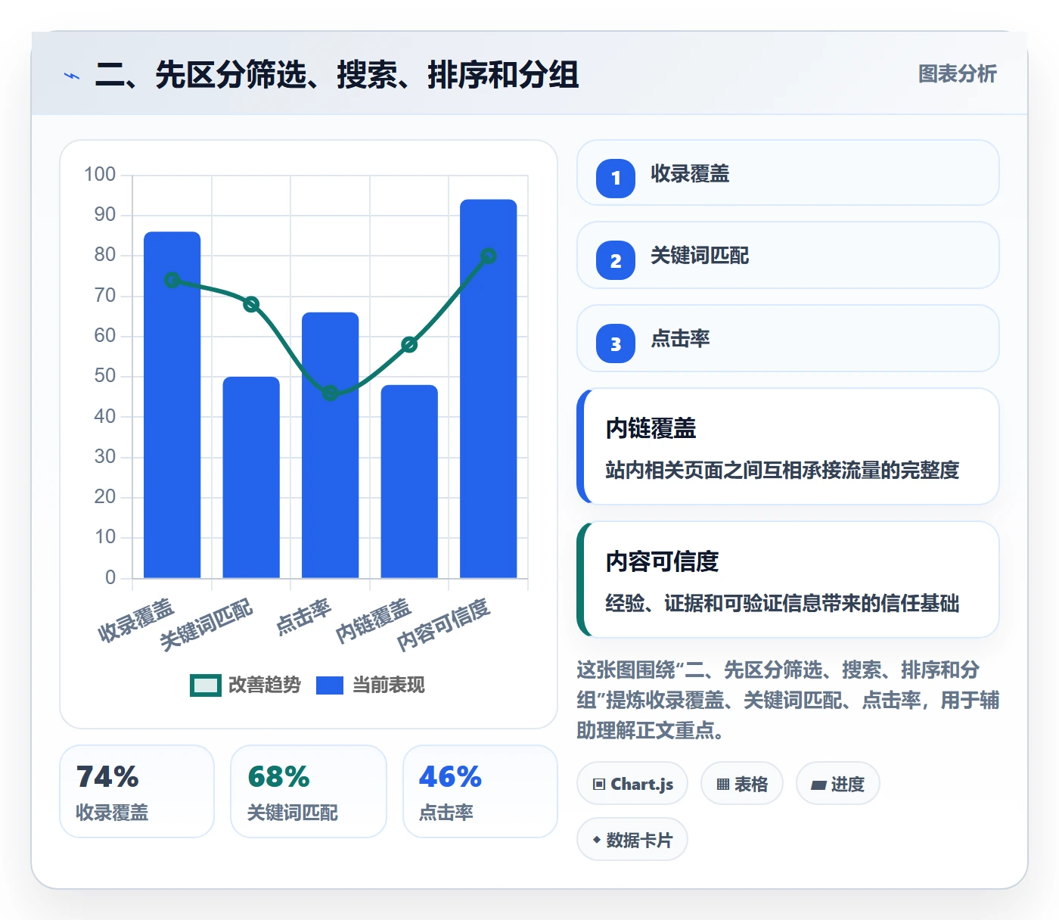Click the 点击率 label on the x-axis
Screen dimensions: 1059x920
[303, 617]
